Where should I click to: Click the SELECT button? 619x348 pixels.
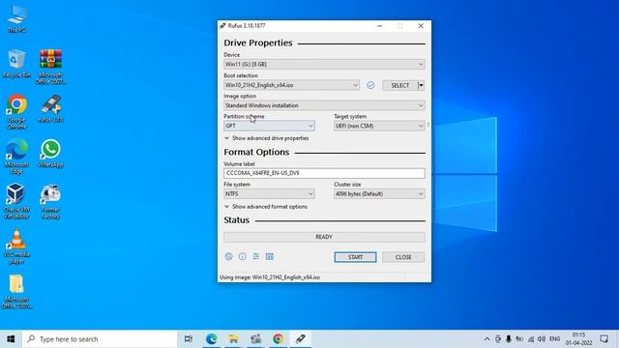coord(399,85)
